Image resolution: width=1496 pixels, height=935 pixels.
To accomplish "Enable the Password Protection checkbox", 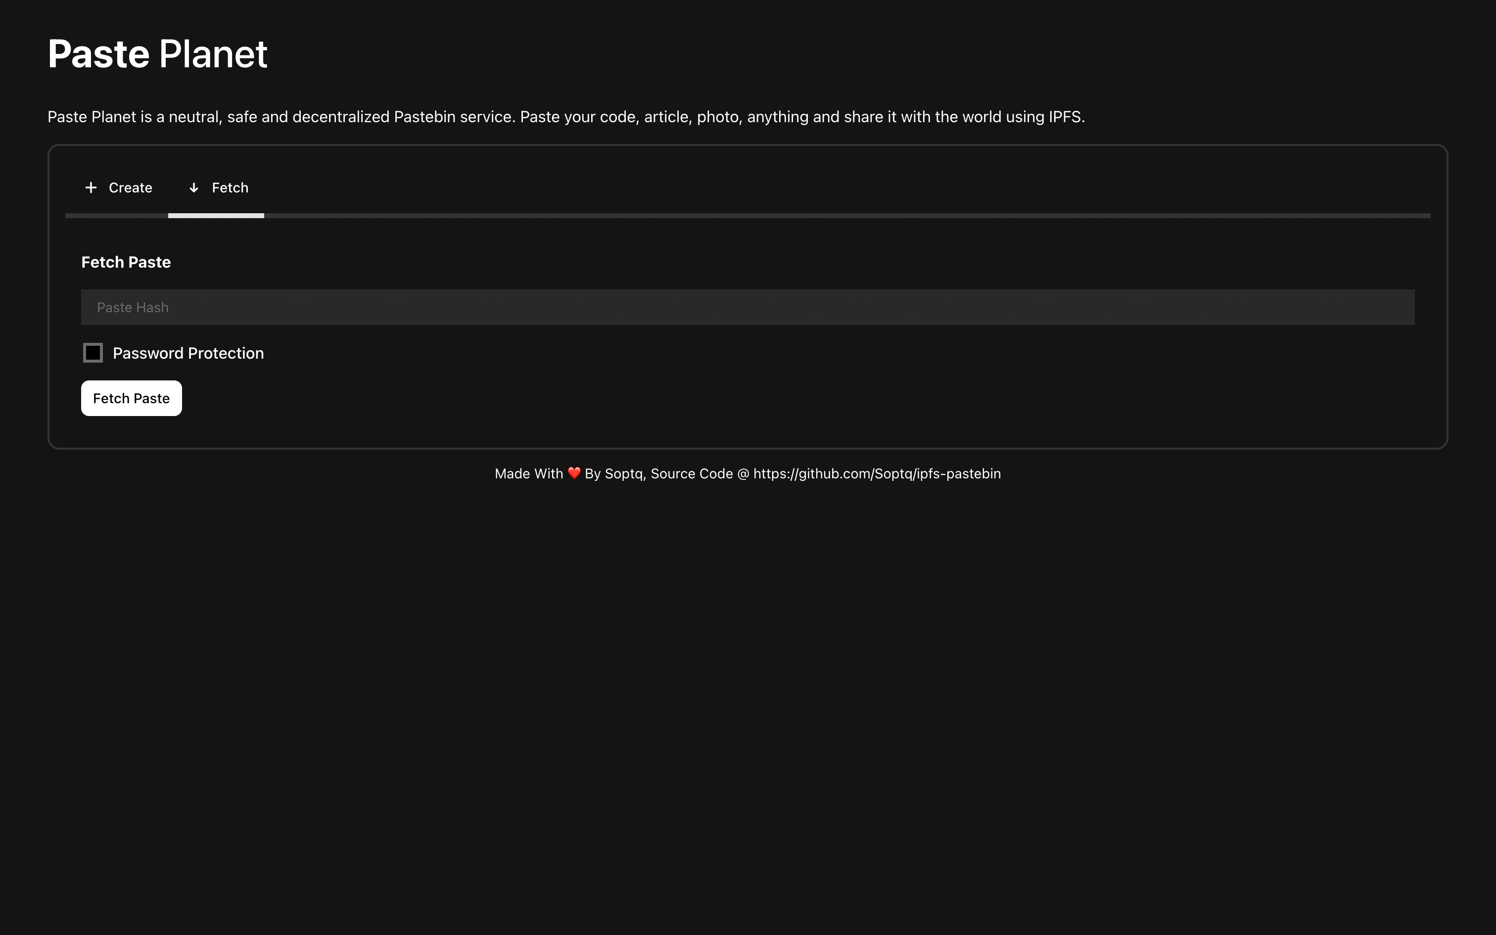I will point(93,353).
